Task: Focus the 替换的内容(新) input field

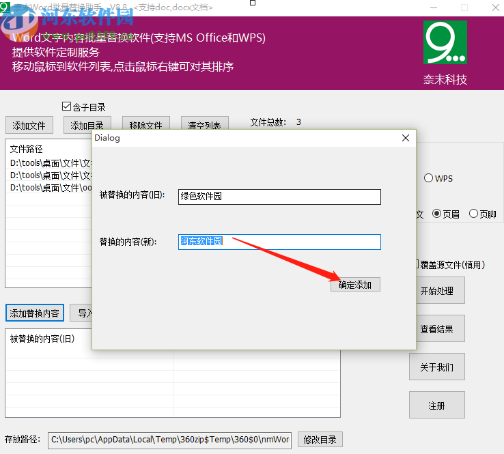Action: [x=279, y=242]
